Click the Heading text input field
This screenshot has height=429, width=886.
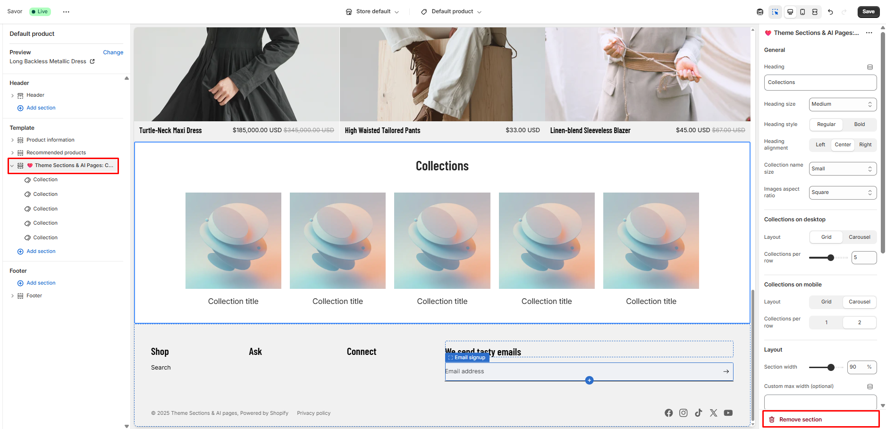tap(820, 83)
